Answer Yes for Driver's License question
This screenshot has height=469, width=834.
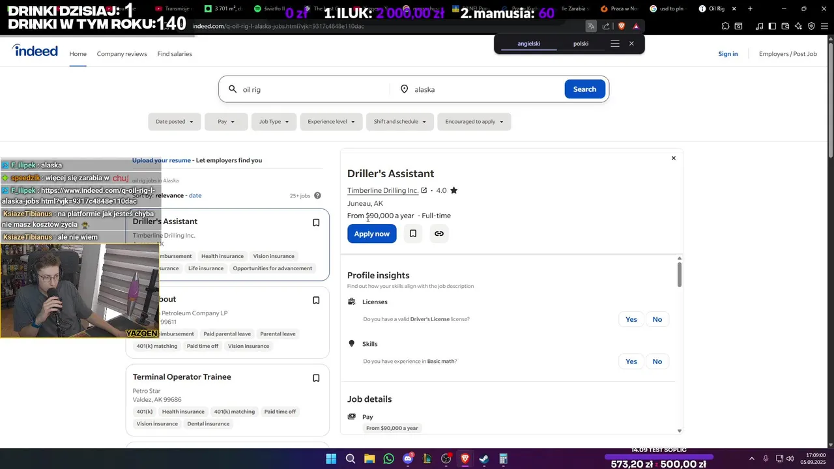(x=631, y=319)
